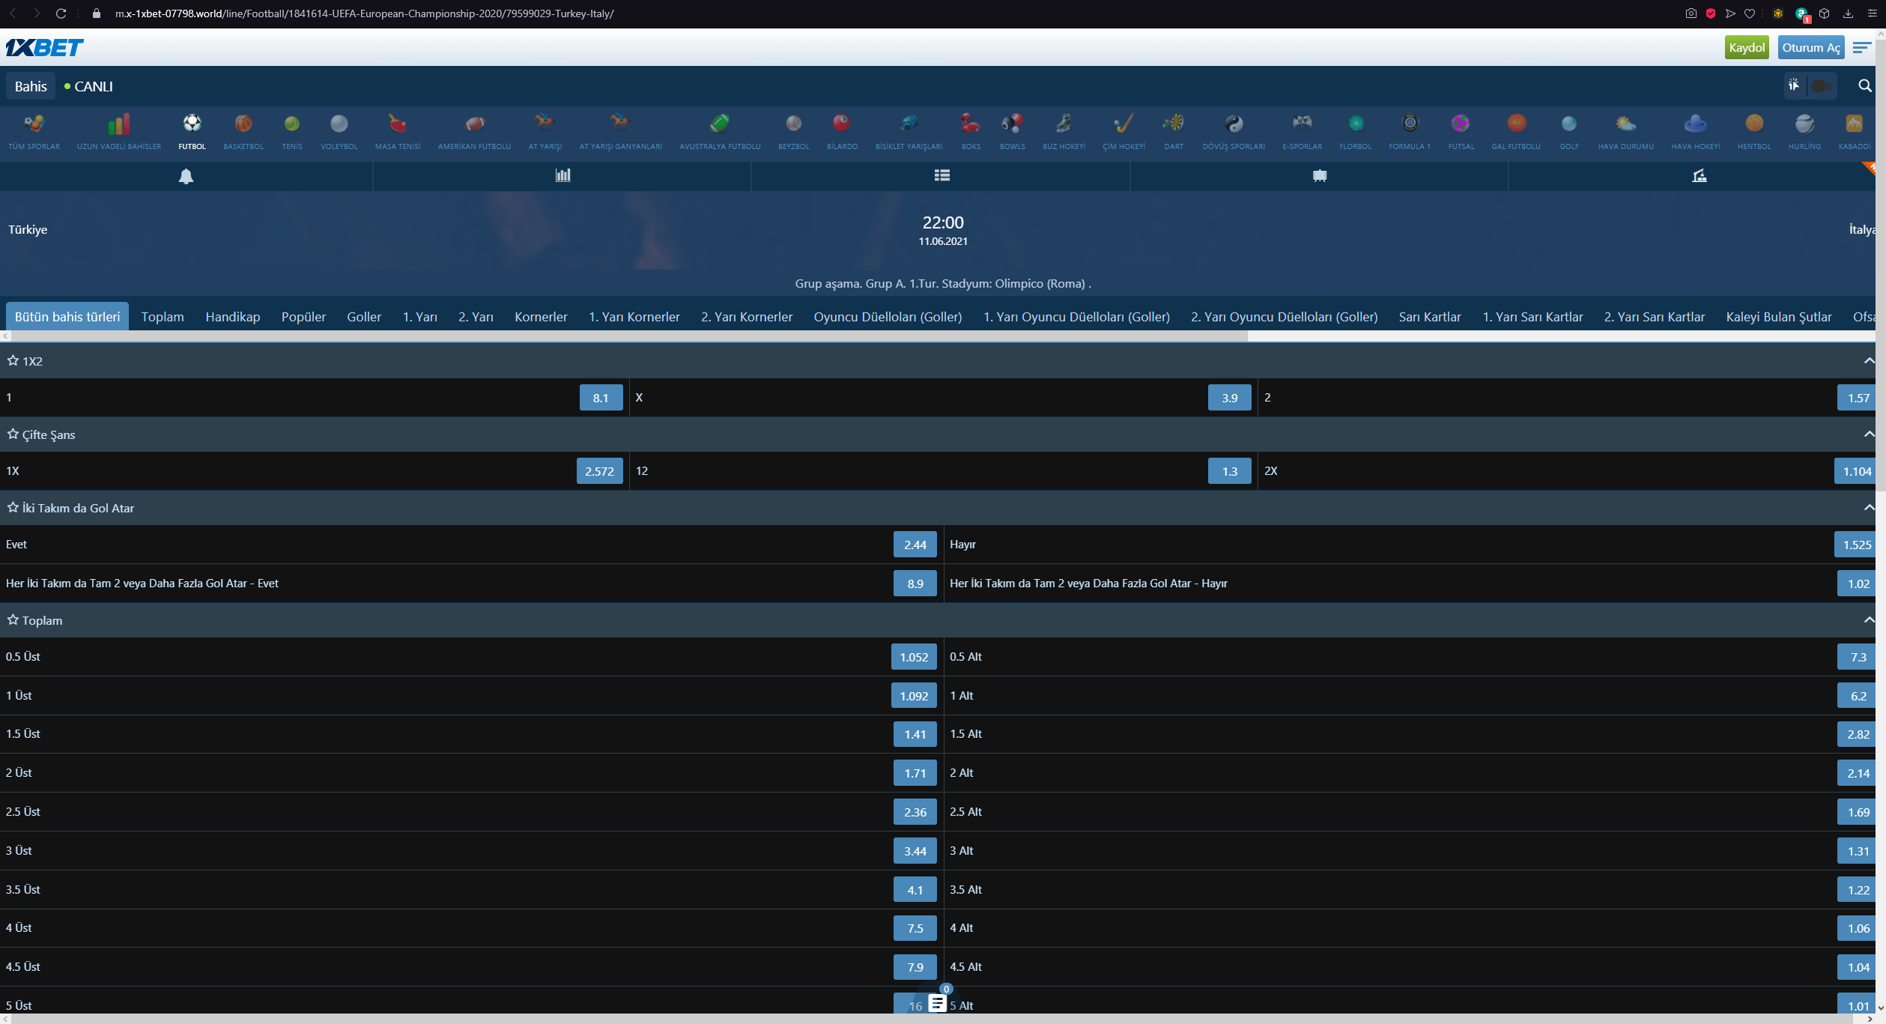The width and height of the screenshot is (1886, 1024).
Task: Open the match statistics chart icon
Action: [x=563, y=175]
